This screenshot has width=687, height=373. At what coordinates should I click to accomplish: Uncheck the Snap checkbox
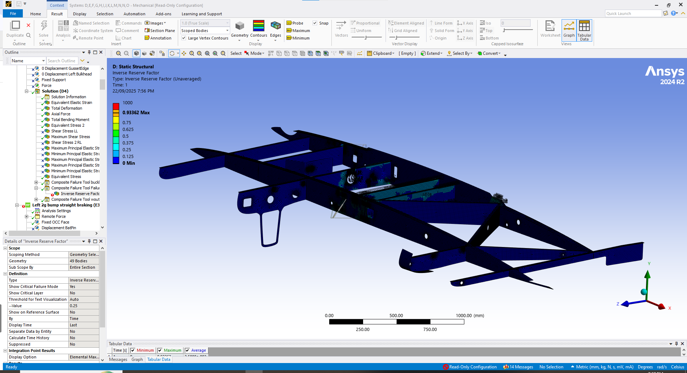315,23
